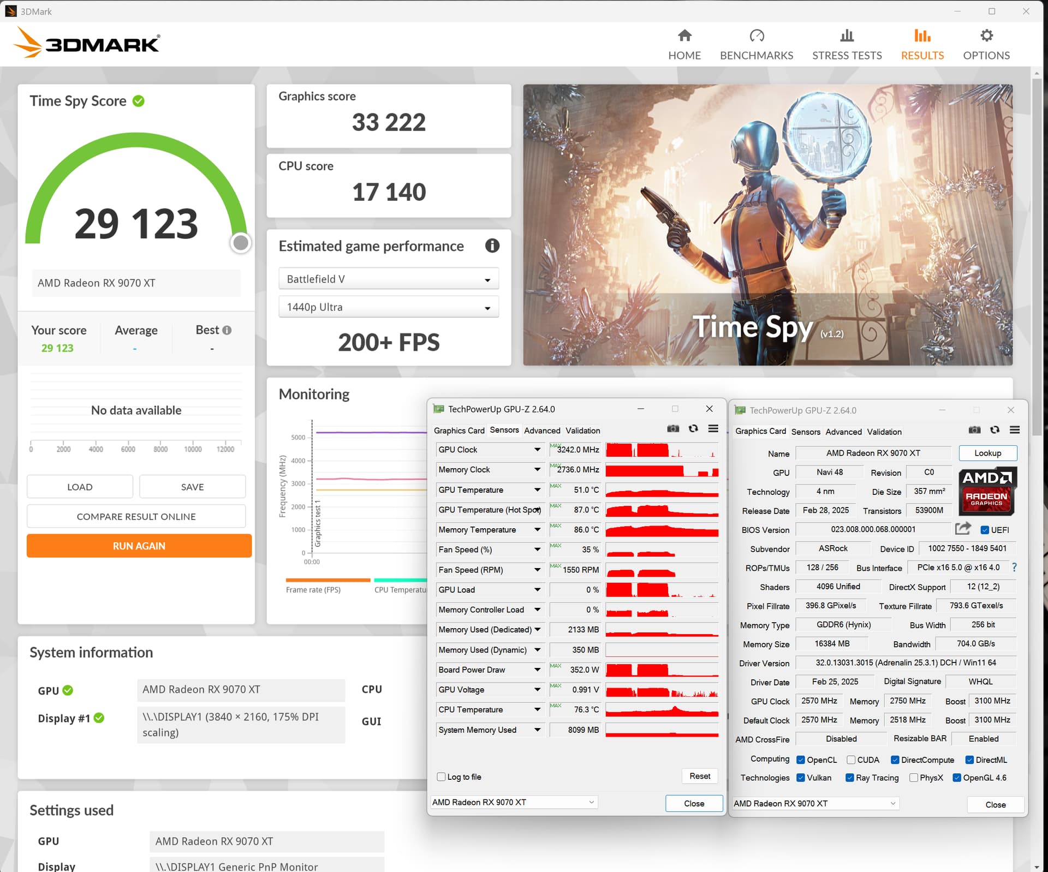This screenshot has height=872, width=1048.
Task: Open hamburger menu in GPU-Z Graphics Card window
Action: 1014,430
